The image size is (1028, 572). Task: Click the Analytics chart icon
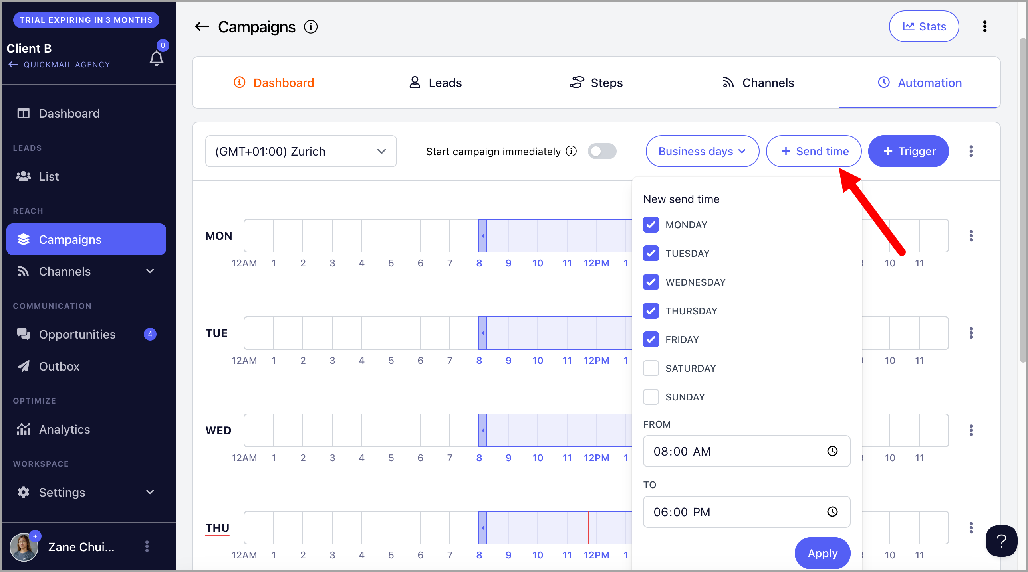click(24, 429)
